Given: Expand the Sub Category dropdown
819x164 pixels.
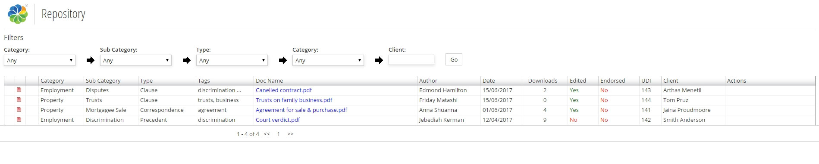Looking at the screenshot, I should 136,60.
